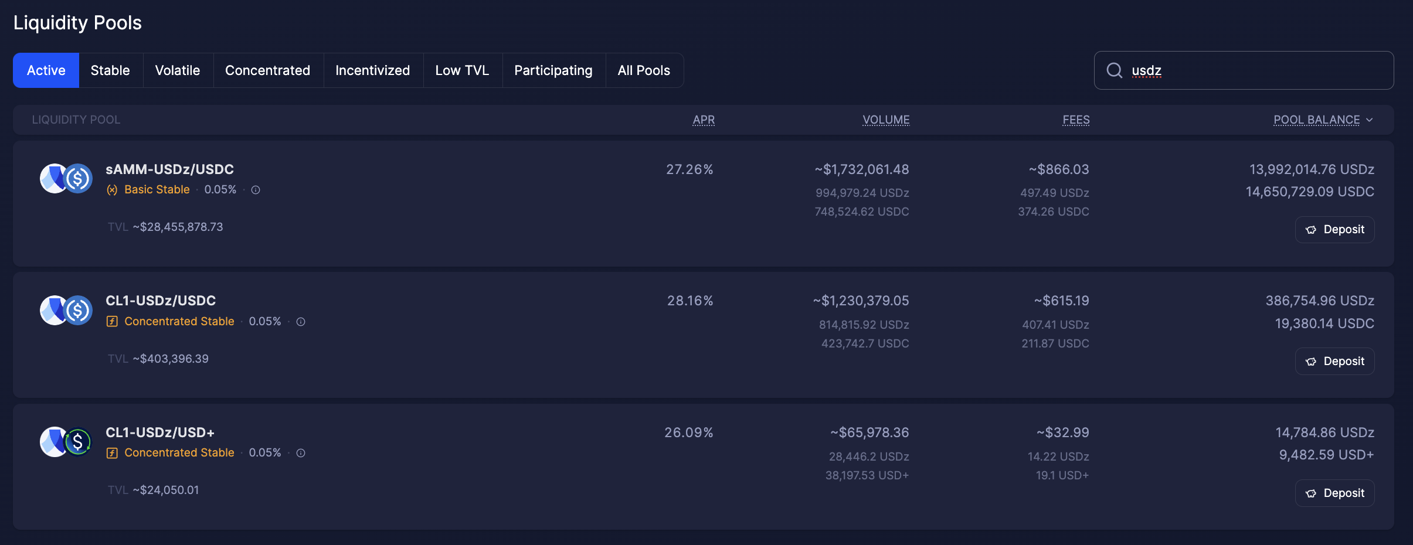Deposit into the CL1-USDz/USD+ pool
This screenshot has width=1413, height=545.
[1334, 493]
